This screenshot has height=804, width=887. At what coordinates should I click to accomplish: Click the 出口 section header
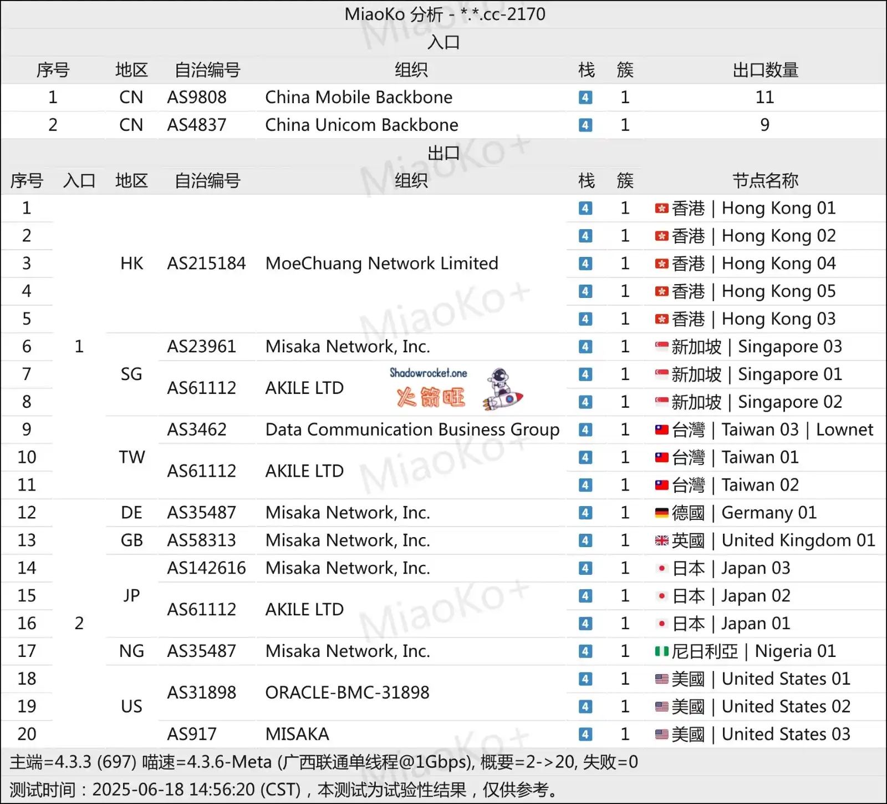click(443, 153)
